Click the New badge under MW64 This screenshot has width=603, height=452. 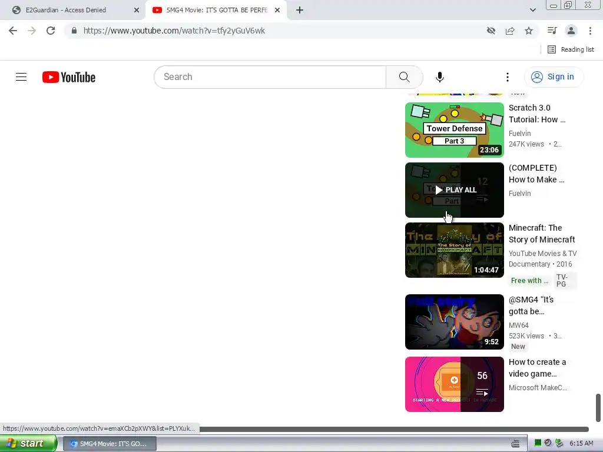(x=518, y=346)
